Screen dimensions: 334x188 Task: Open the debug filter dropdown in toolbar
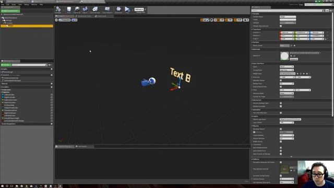tap(139, 9)
